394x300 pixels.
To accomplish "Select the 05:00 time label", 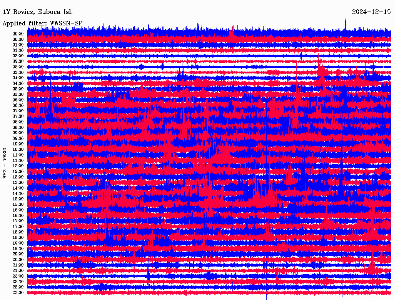I will point(18,89).
